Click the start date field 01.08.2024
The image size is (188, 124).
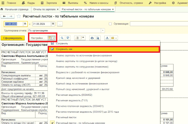13,24
